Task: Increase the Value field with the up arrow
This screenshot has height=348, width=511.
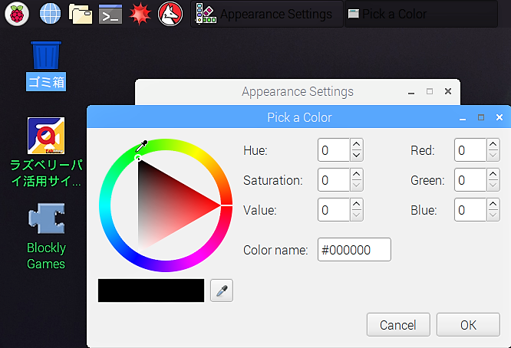Action: click(357, 204)
